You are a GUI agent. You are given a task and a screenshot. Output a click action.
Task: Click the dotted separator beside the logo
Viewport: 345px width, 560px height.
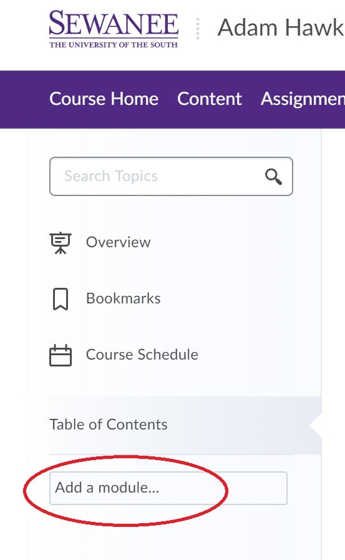coord(198,29)
